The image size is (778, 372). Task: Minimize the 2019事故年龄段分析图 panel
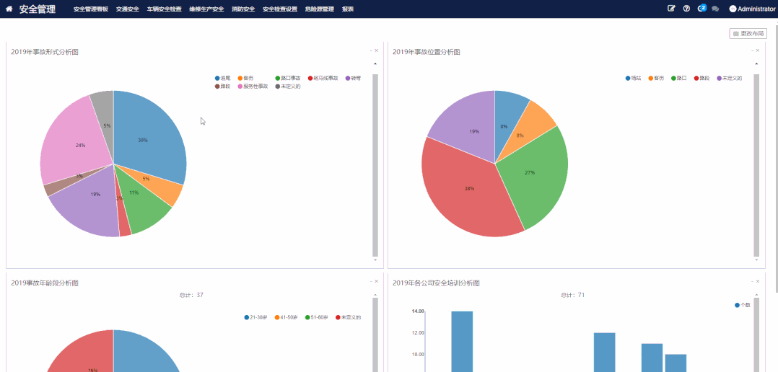point(371,281)
